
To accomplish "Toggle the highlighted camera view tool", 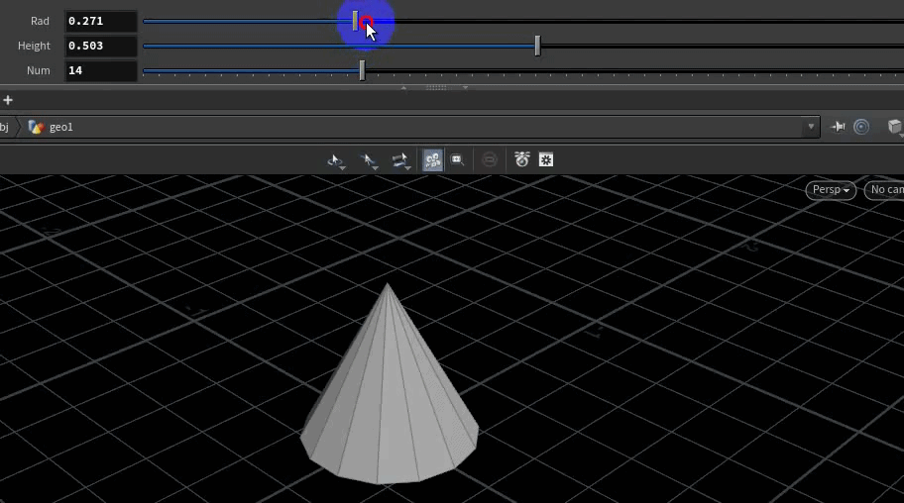I will coord(432,159).
